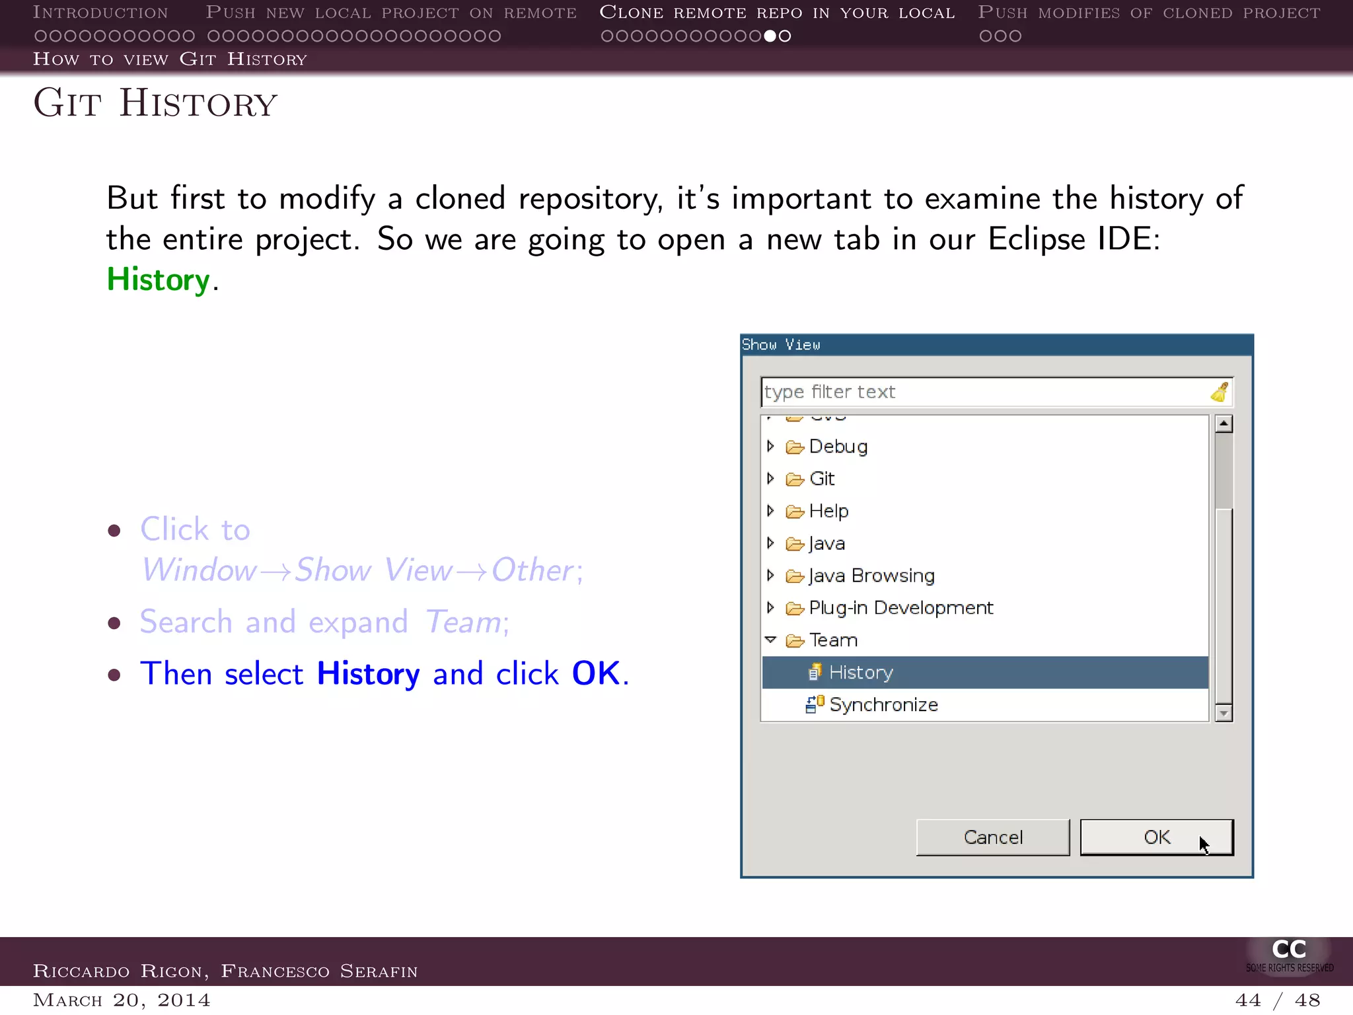Click the History view icon
Viewport: 1353px width, 1015px height.
815,672
